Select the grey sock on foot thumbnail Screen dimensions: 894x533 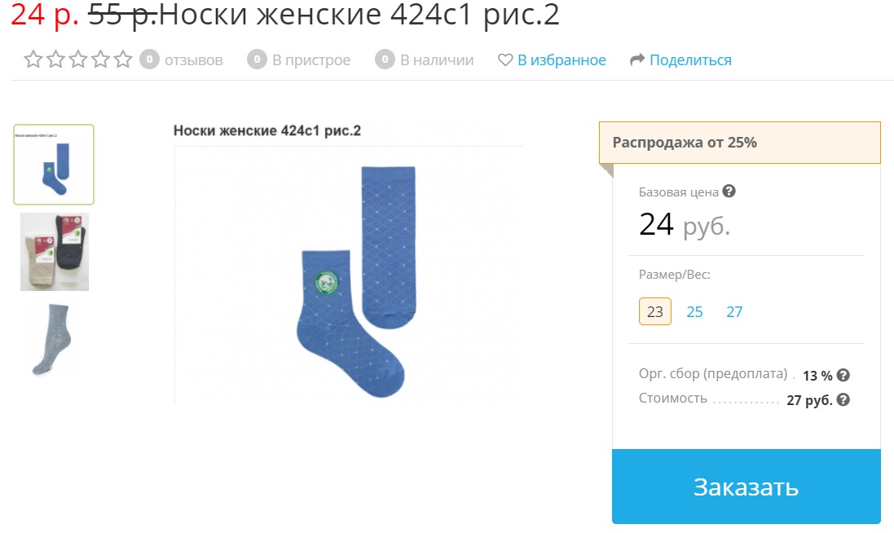pos(52,339)
